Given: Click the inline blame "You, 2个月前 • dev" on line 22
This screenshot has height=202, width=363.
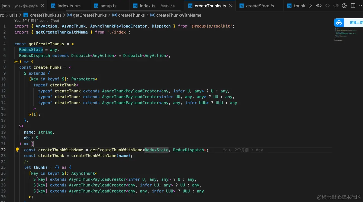Looking at the screenshot, I should 243,150.
